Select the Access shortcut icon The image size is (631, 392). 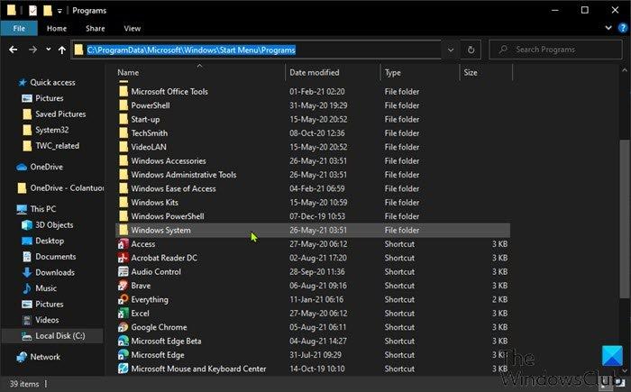point(123,244)
